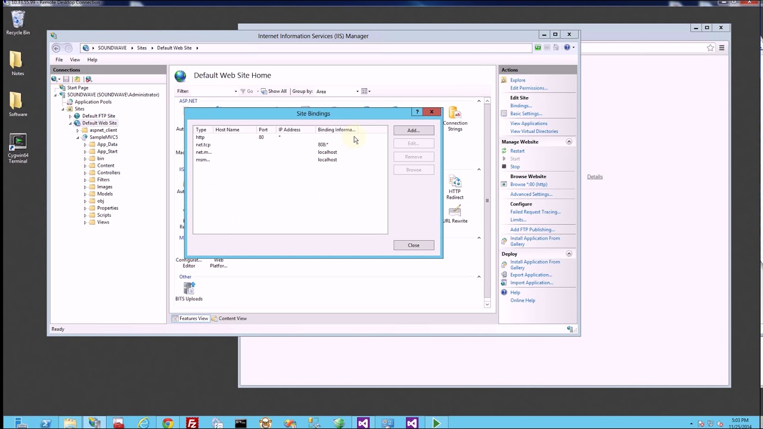The width and height of the screenshot is (763, 429).
Task: Collapse the Manage Website actions section
Action: pos(569,142)
